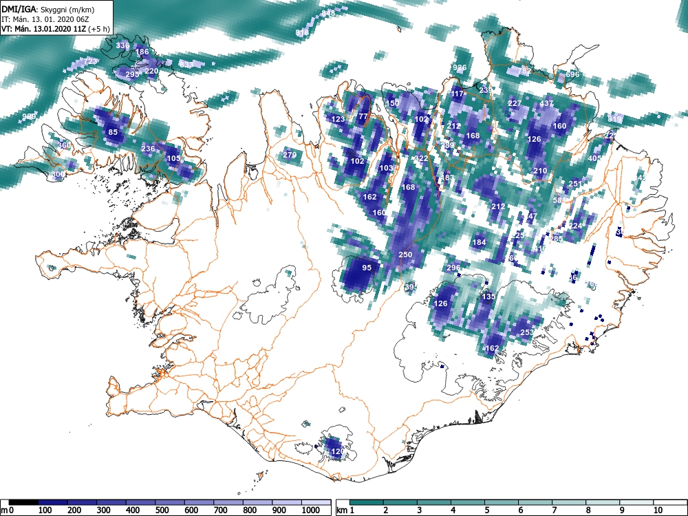Click the visibility value '253'
Image resolution: width=688 pixels, height=516 pixels.
click(x=527, y=332)
